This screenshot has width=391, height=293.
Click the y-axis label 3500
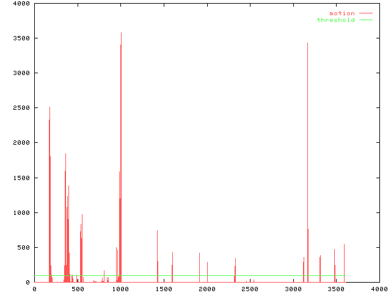coord(22,38)
